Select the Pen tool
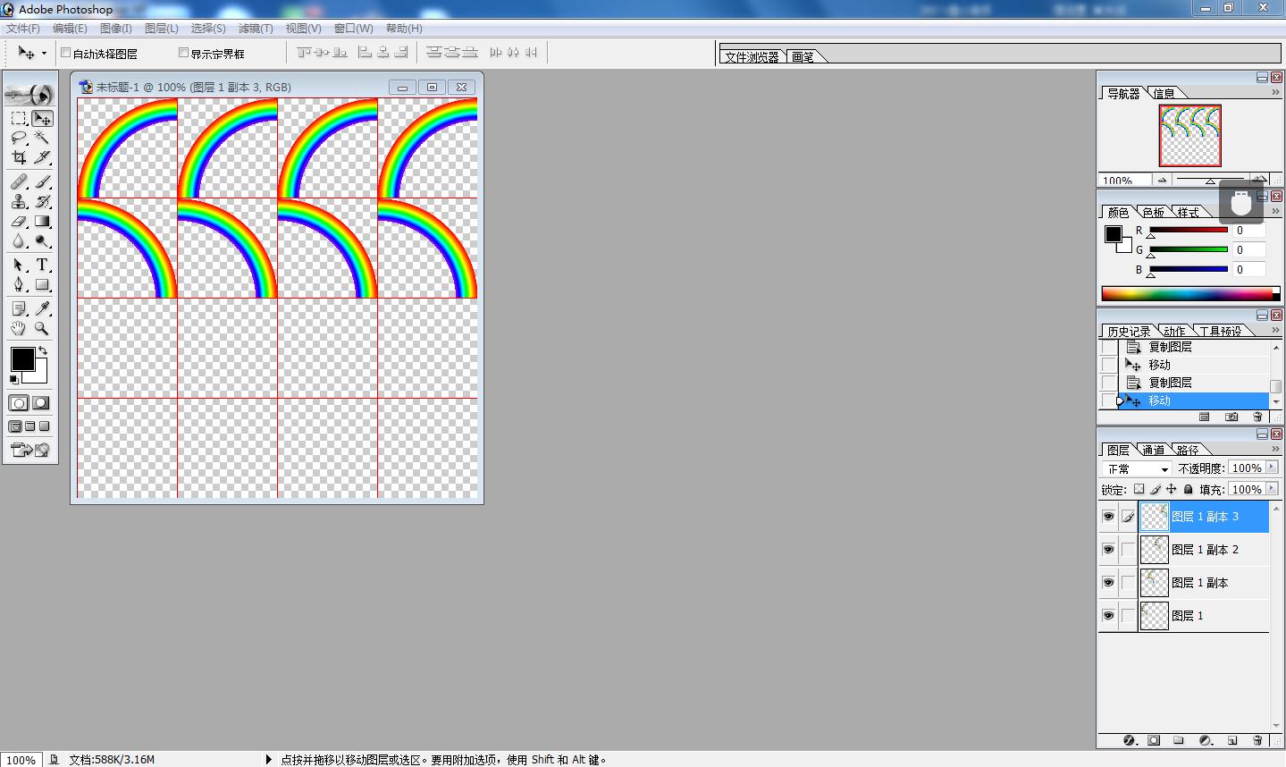 pyautogui.click(x=19, y=284)
